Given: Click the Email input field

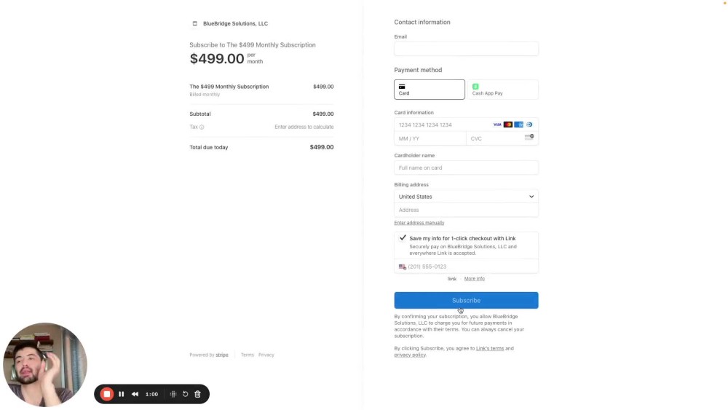Looking at the screenshot, I should point(466,49).
